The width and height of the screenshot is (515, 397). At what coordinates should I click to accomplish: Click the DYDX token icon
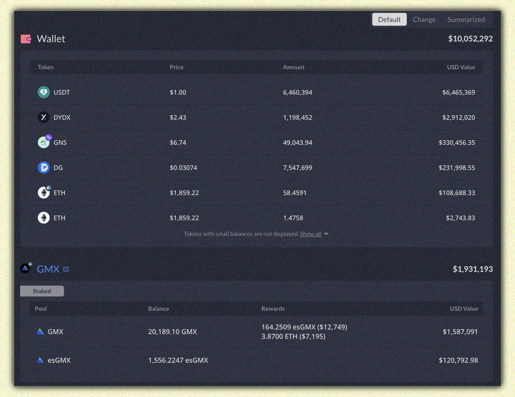[x=43, y=117]
